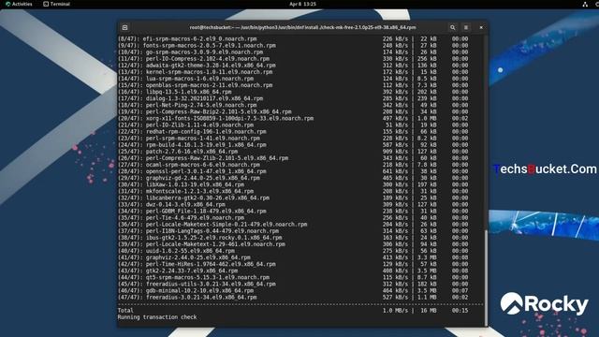
Task: Select the libpq-13.5-1 line
Action: point(293,92)
